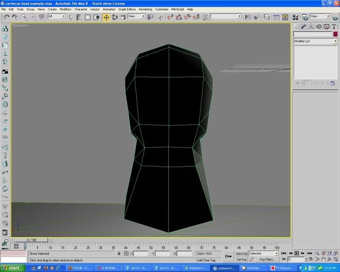
Task: Click the Zoom viewport navigation icon
Action: pos(317,253)
